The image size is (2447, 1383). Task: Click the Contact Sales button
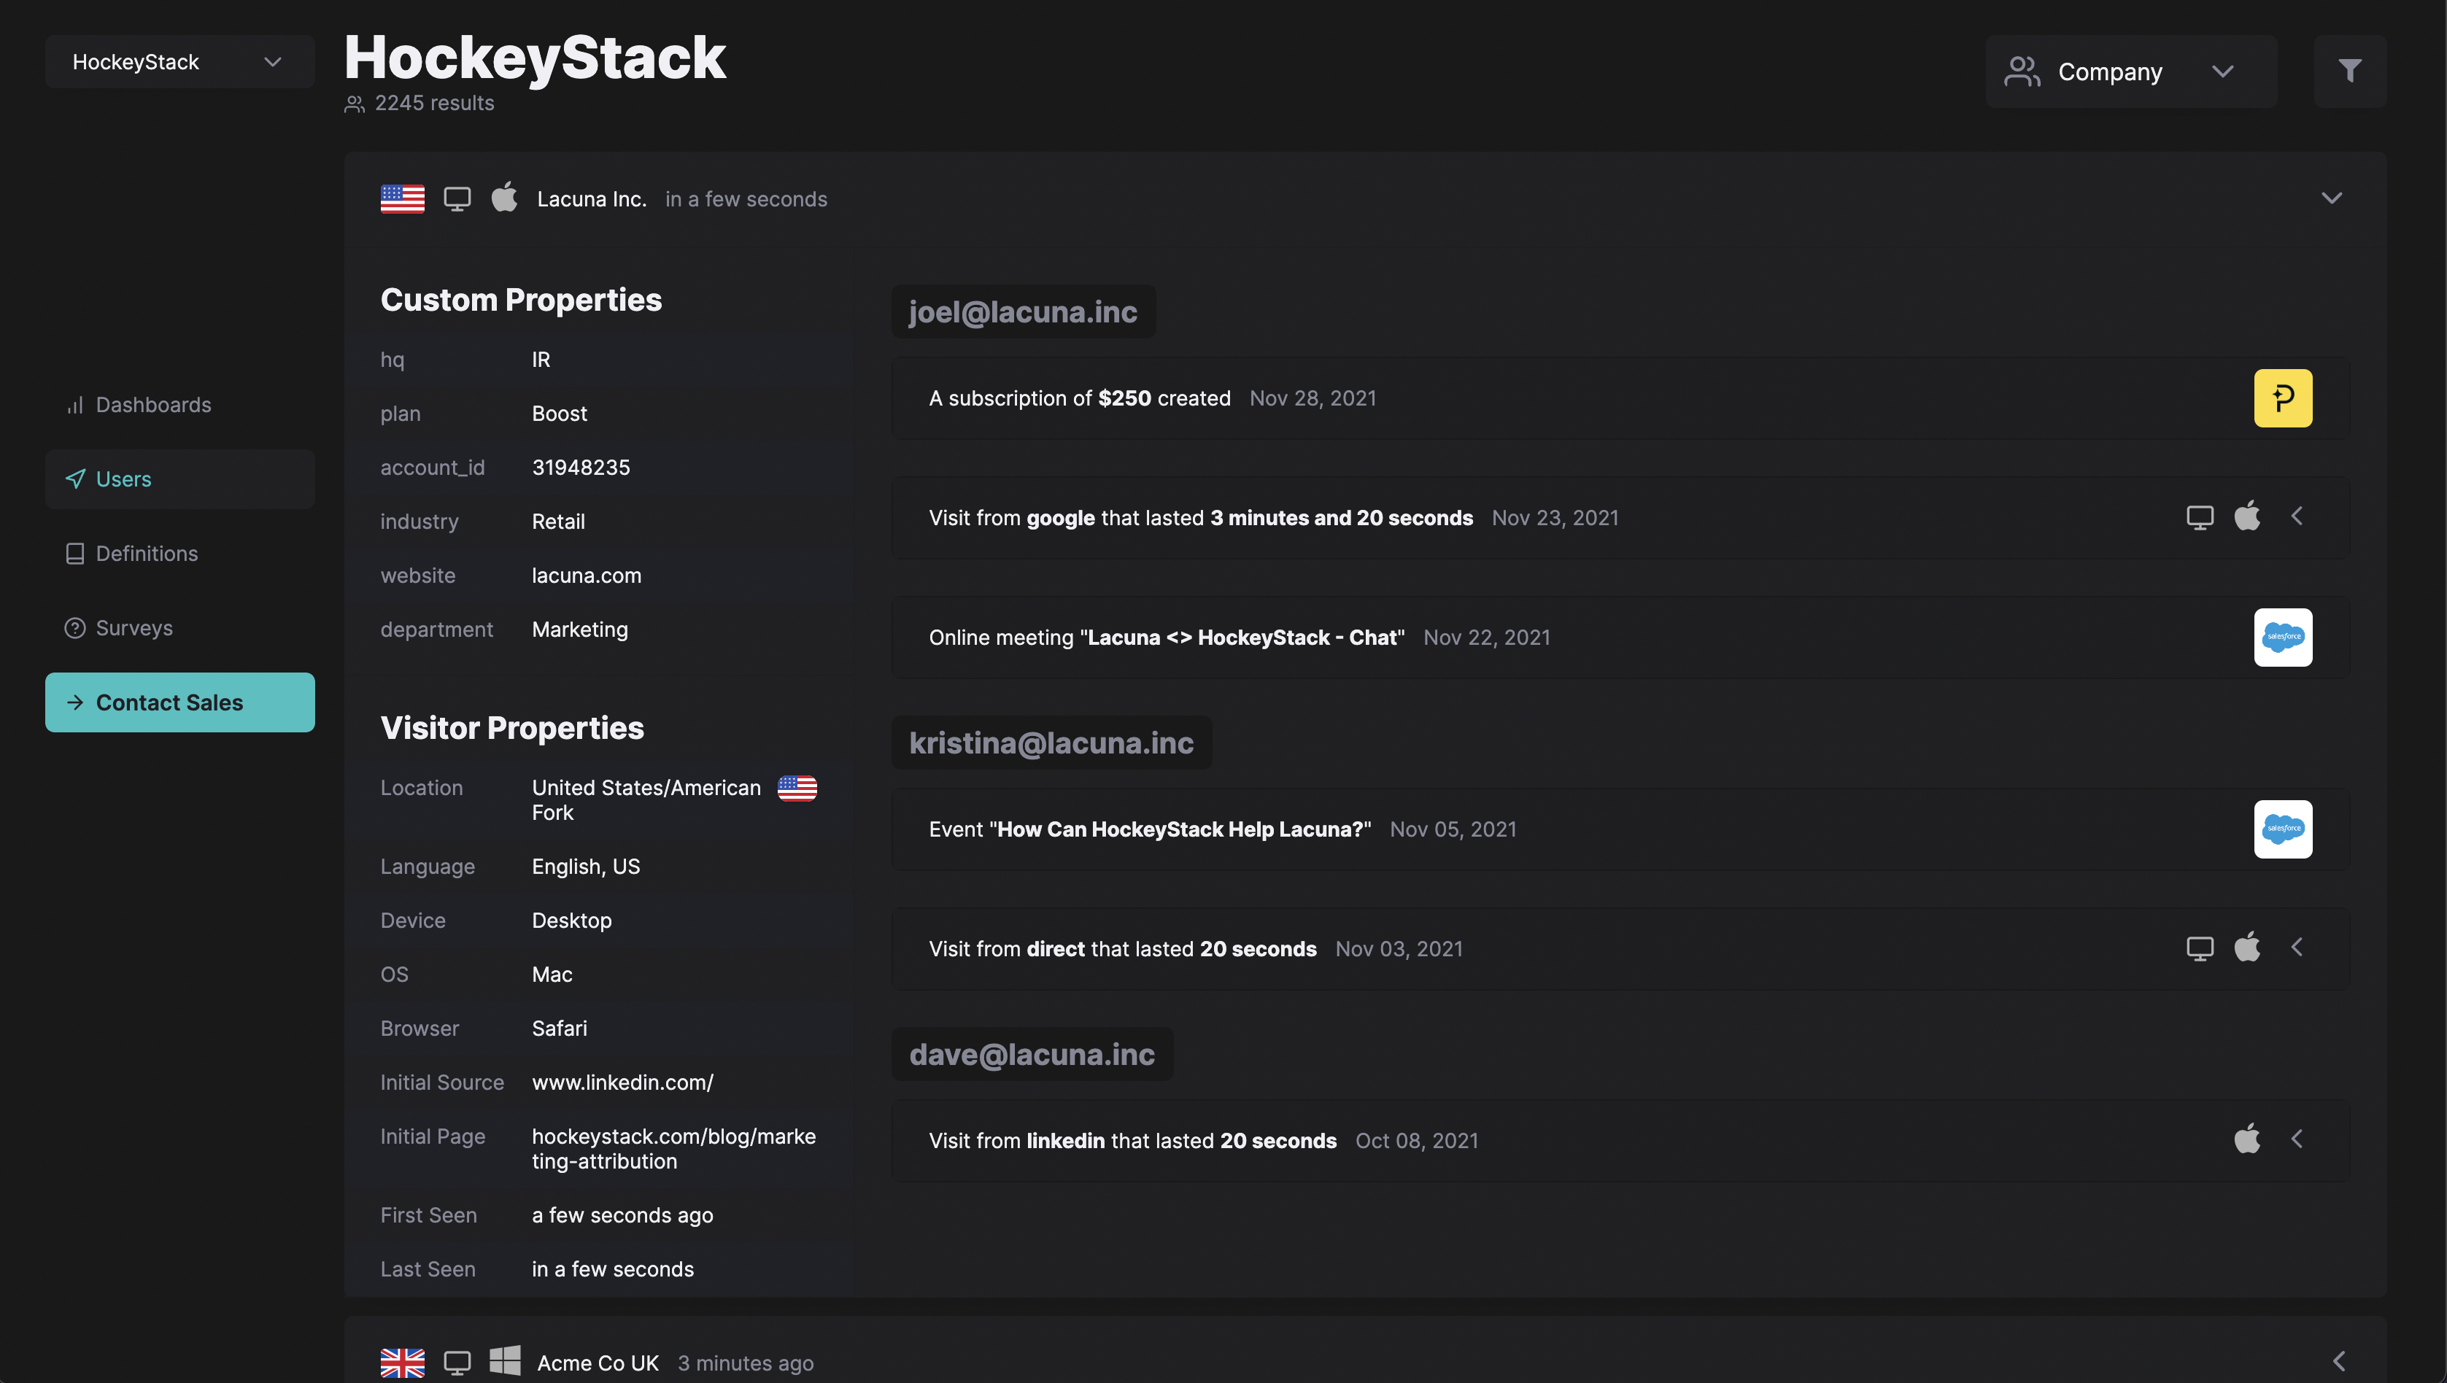(179, 702)
